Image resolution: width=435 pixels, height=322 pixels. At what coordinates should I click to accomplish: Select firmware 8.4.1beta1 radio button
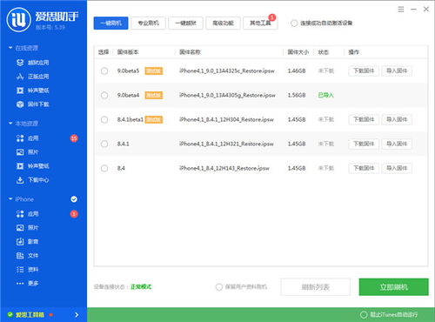click(x=104, y=119)
